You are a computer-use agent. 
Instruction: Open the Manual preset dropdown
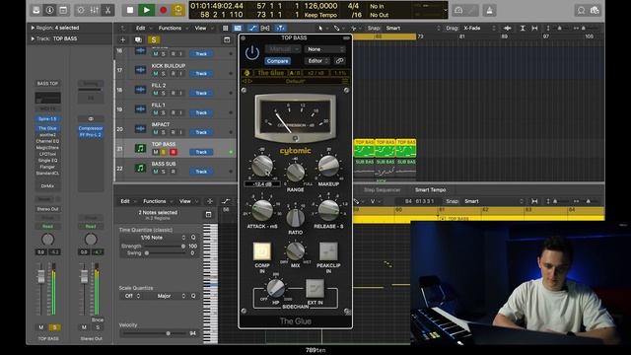[283, 49]
